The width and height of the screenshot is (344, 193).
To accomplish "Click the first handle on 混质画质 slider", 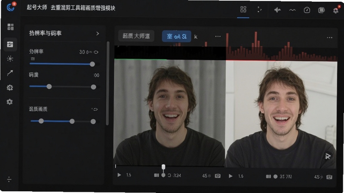I will tap(41, 121).
